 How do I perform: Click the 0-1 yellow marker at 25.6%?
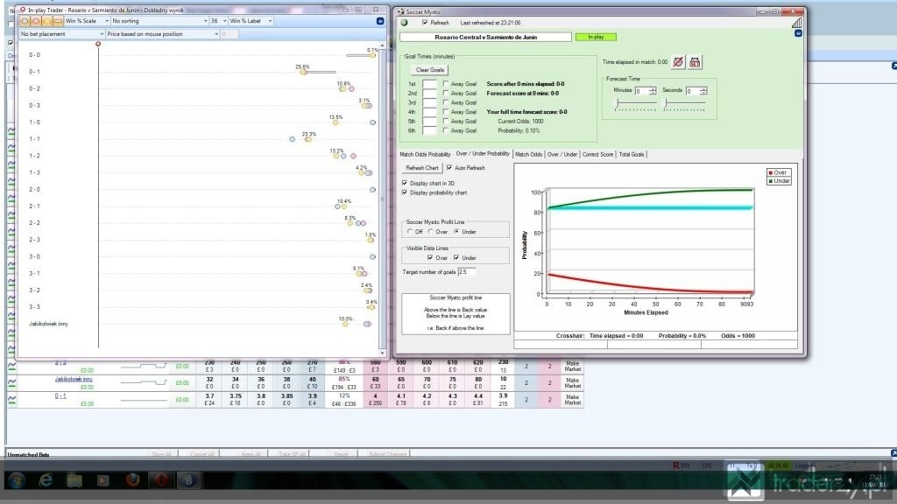303,72
